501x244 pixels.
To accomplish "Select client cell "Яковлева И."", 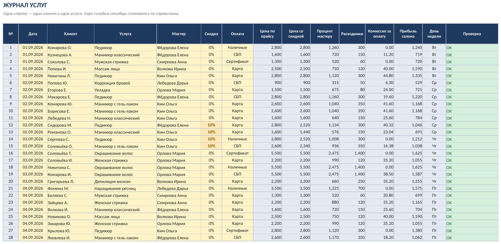I will pyautogui.click(x=71, y=238).
